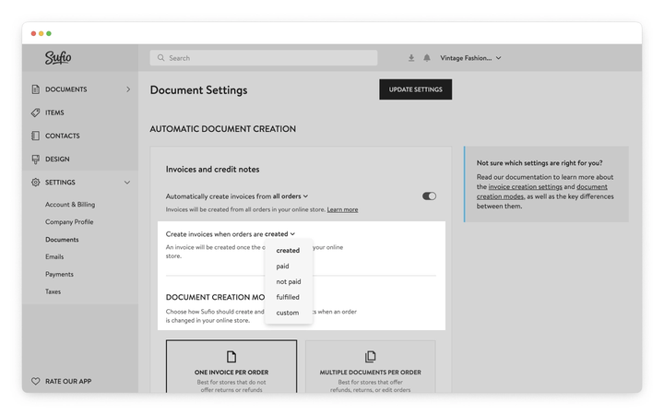Image resolution: width=664 pixels, height=415 pixels.
Task: Choose 'created' in the dropdown list
Action: [288, 251]
